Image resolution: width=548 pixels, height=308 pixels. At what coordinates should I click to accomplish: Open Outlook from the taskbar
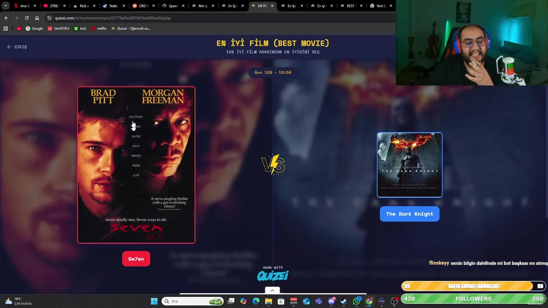coord(306,301)
